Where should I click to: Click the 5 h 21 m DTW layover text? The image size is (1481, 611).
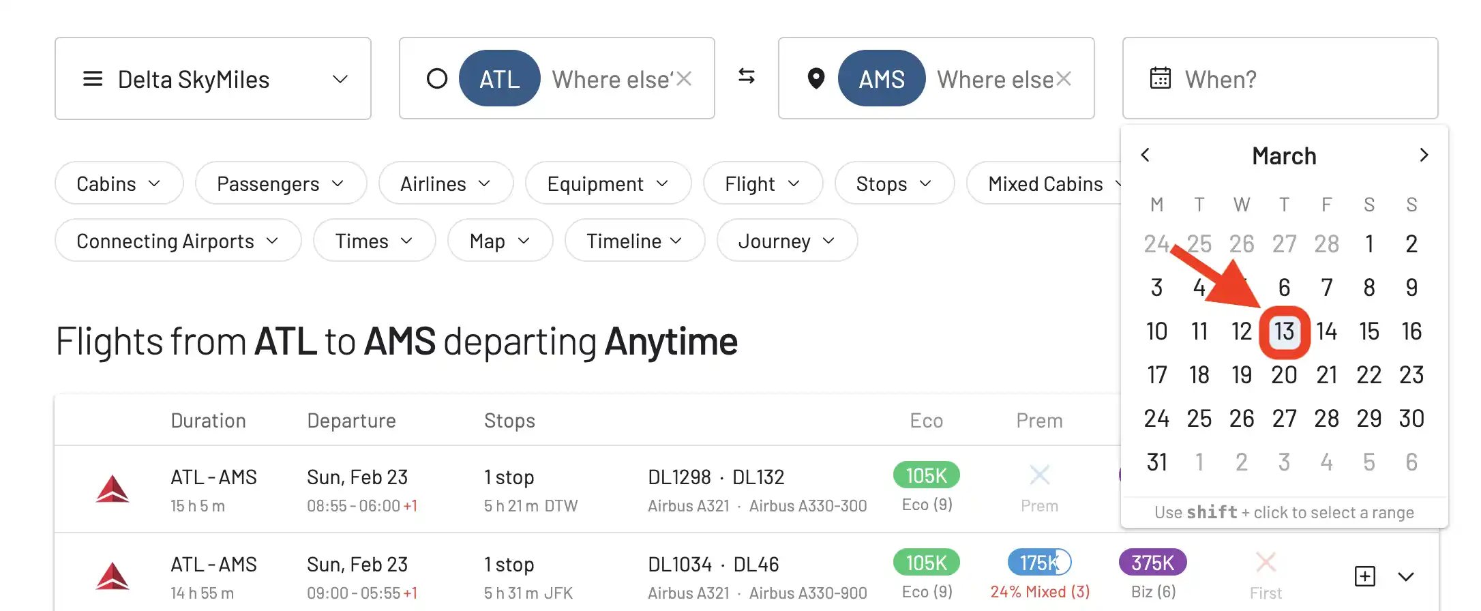click(x=530, y=506)
